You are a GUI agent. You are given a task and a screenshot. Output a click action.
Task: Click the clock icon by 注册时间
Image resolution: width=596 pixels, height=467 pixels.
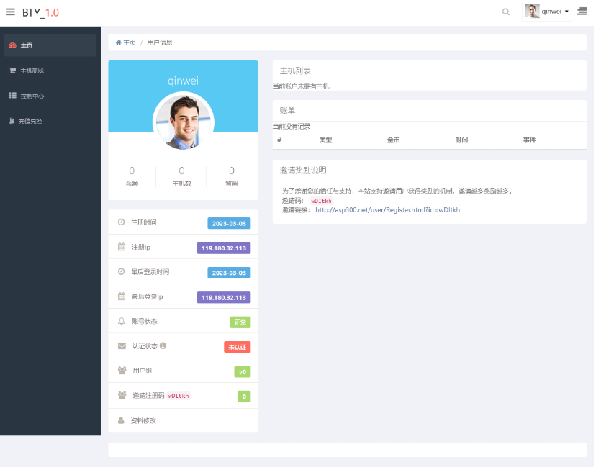pos(121,222)
